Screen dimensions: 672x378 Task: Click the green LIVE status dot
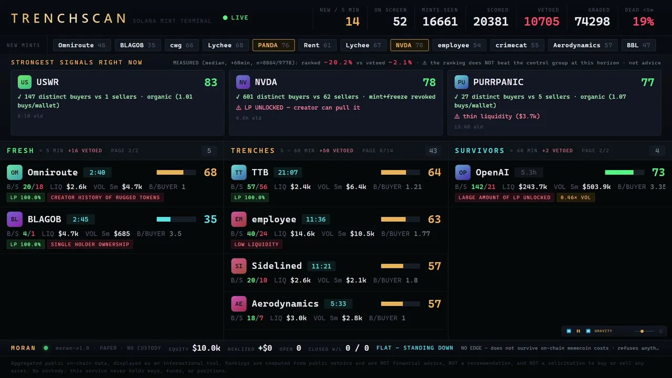pyautogui.click(x=225, y=18)
